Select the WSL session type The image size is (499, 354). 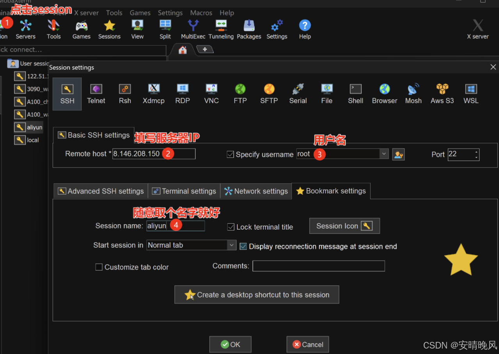[x=471, y=94]
